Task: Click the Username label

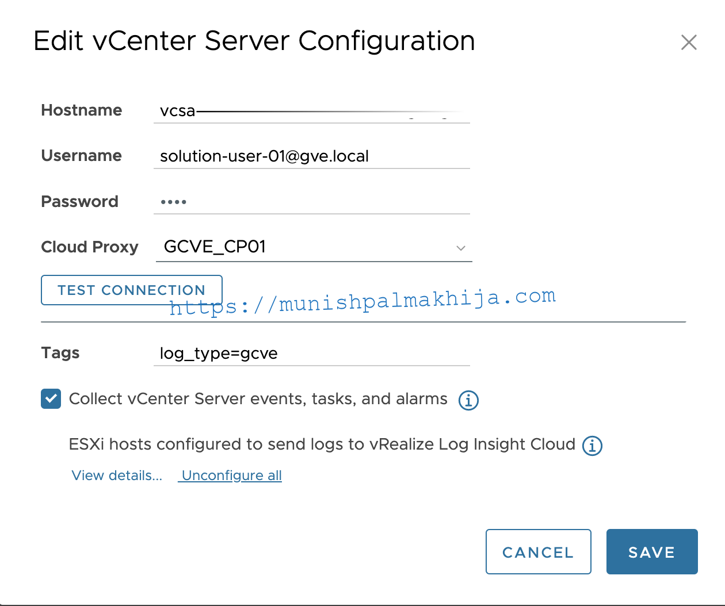Action: click(82, 155)
